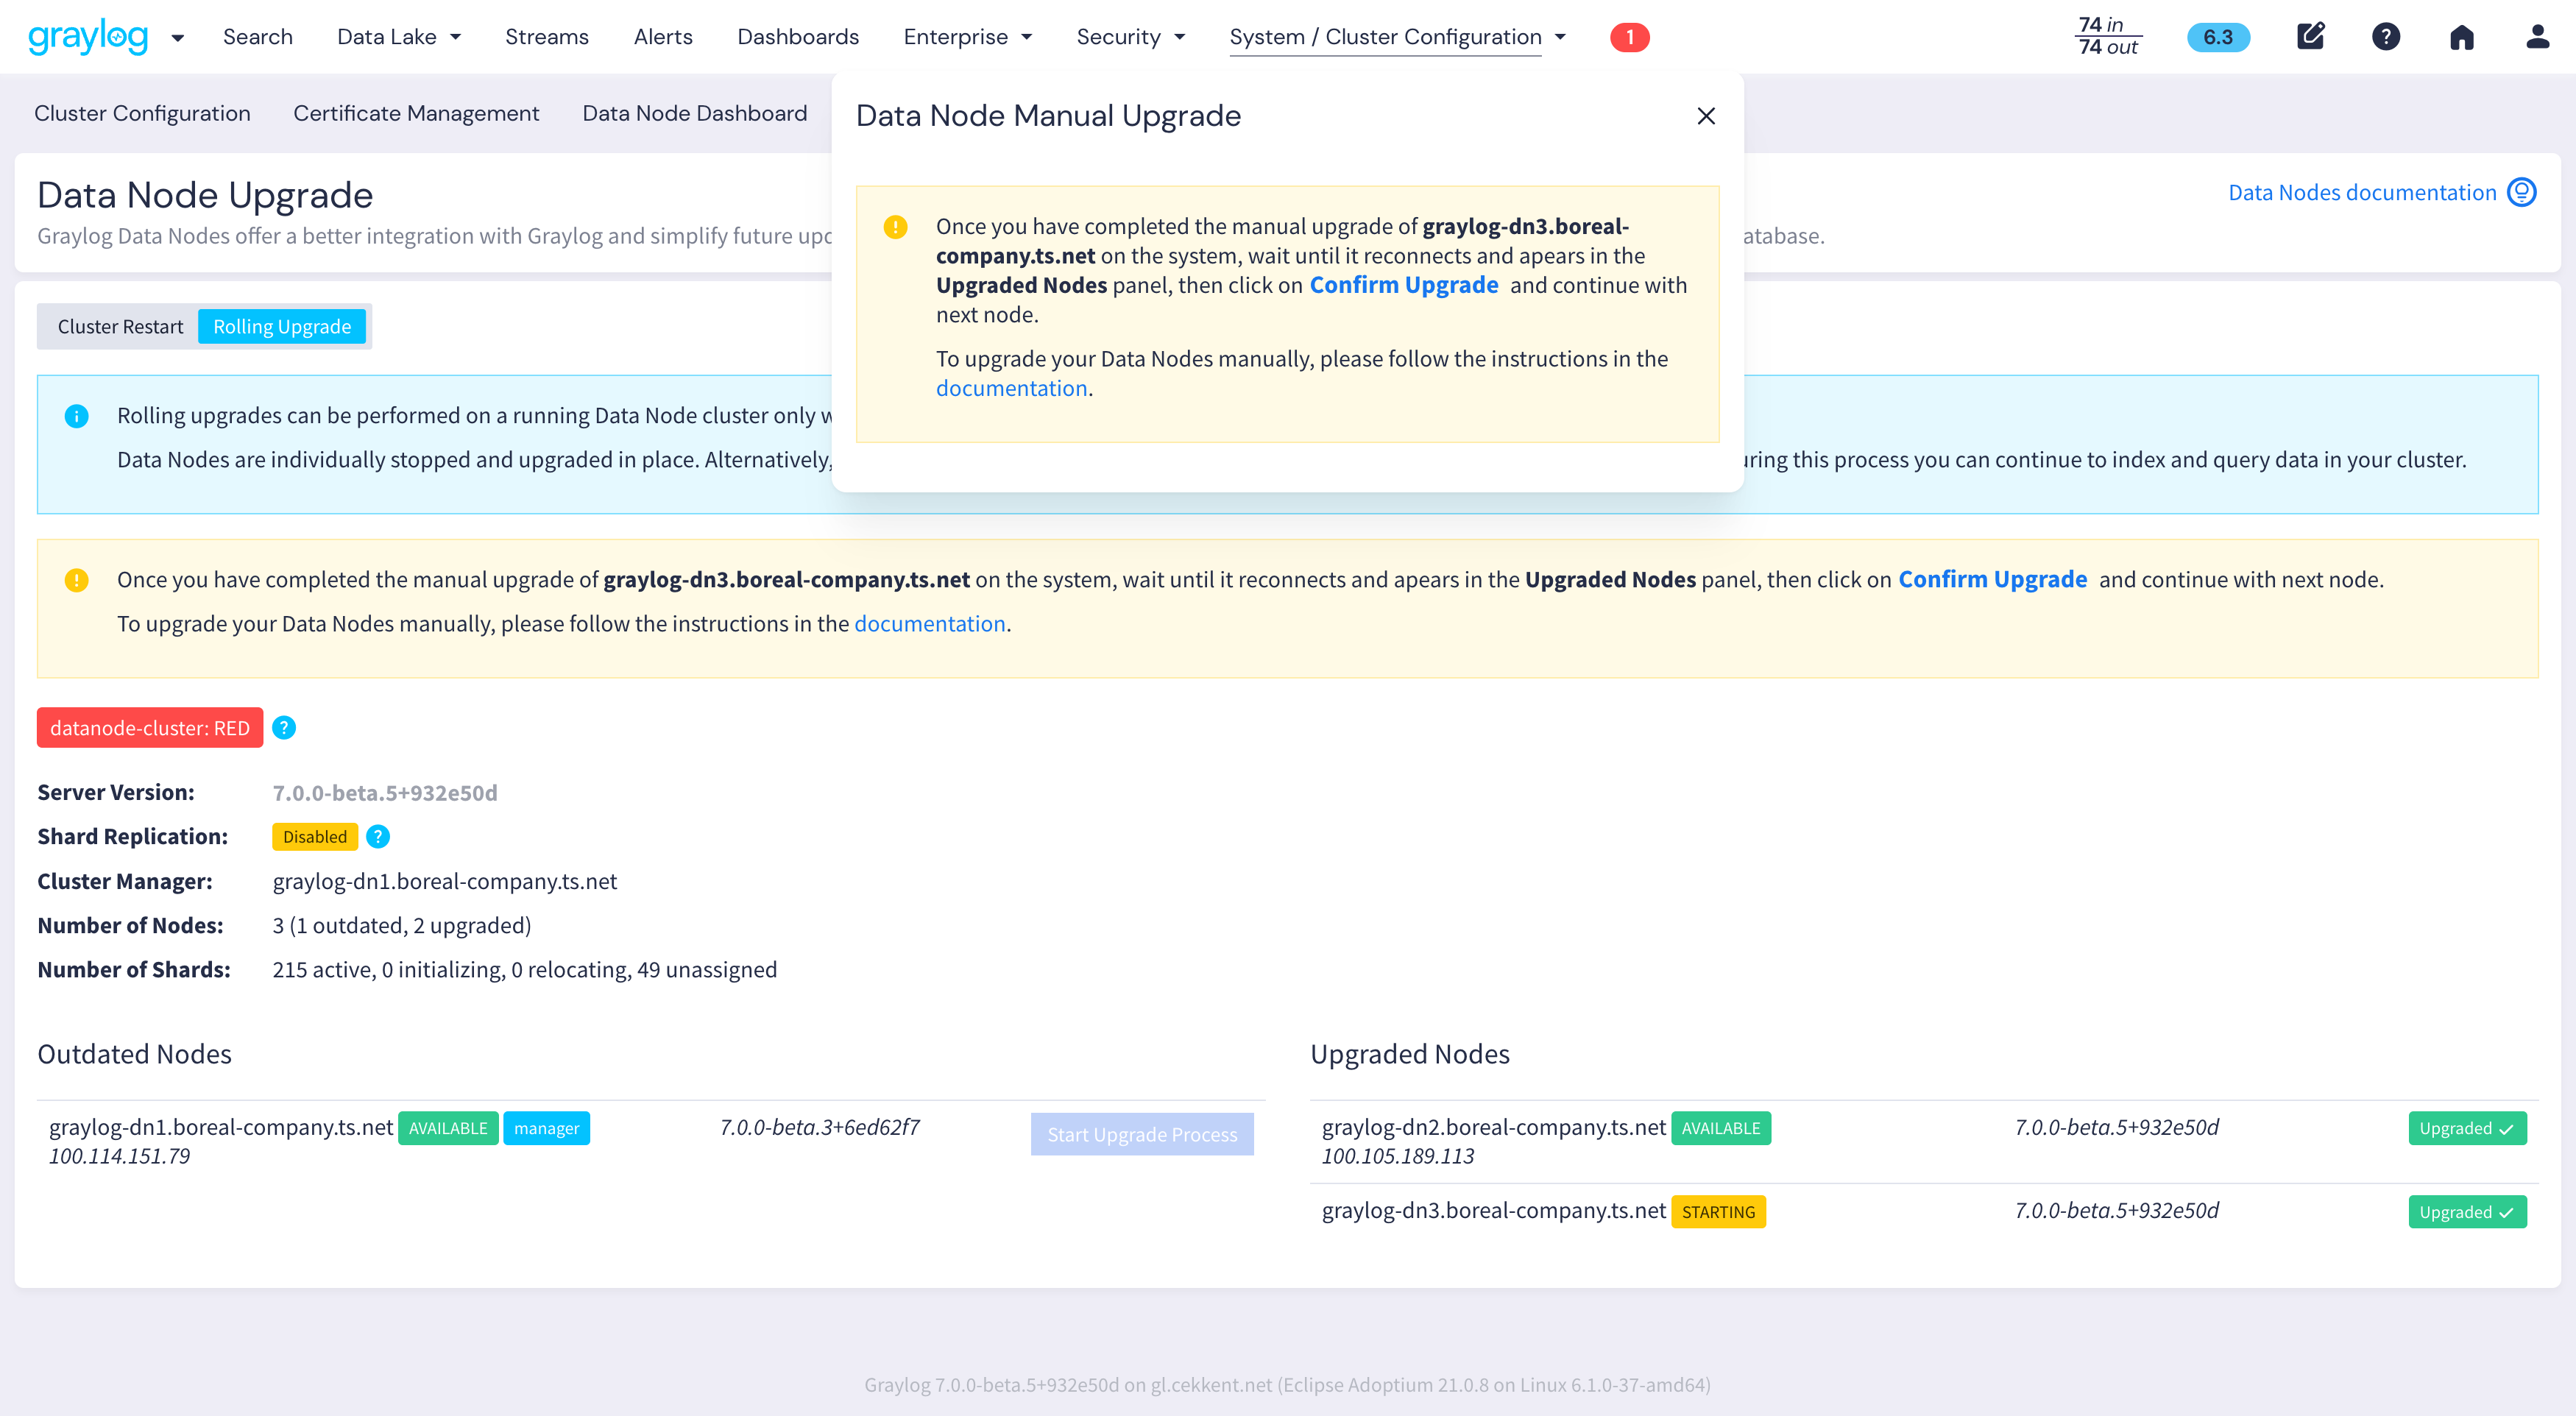The width and height of the screenshot is (2576, 1416).
Task: Open documentation link in modal dialog
Action: click(x=1011, y=388)
